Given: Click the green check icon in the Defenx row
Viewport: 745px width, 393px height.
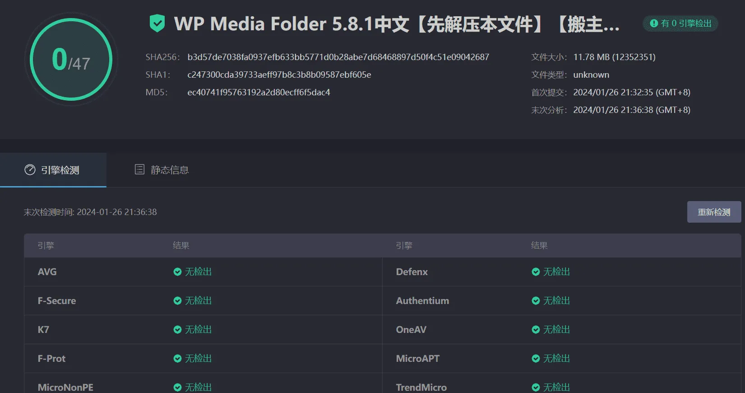Looking at the screenshot, I should [x=536, y=272].
